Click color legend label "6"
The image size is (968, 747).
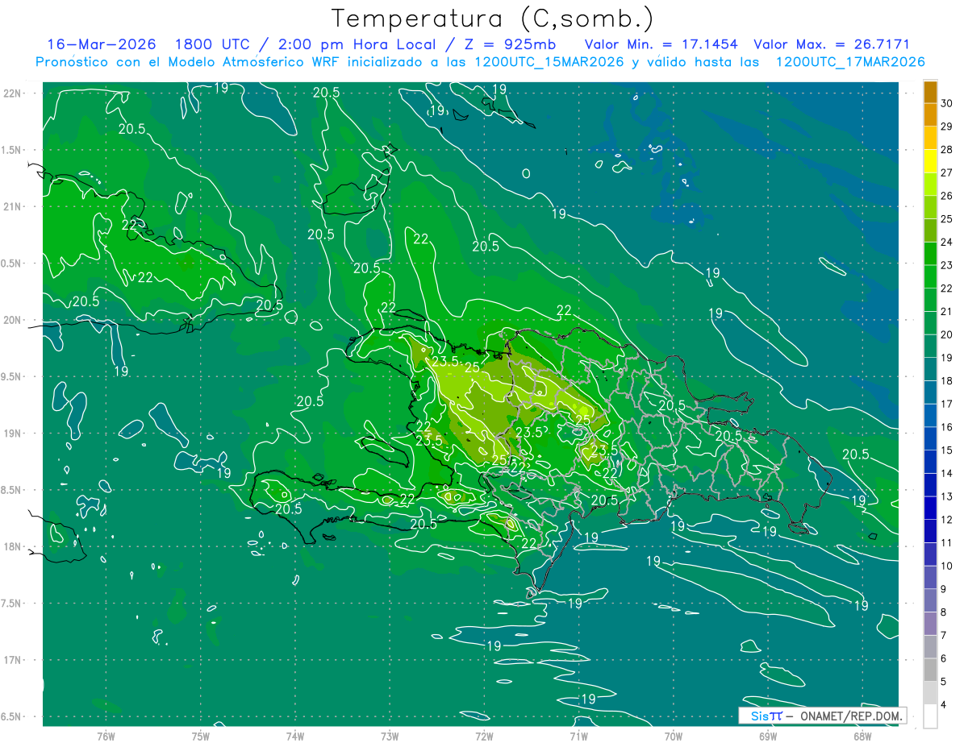[944, 658]
